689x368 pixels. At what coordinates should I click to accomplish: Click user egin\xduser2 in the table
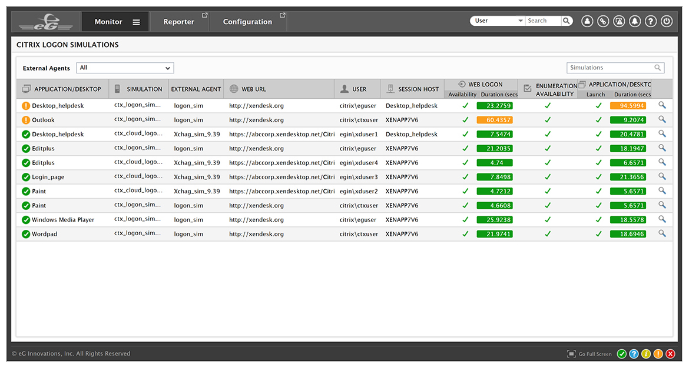click(x=359, y=191)
